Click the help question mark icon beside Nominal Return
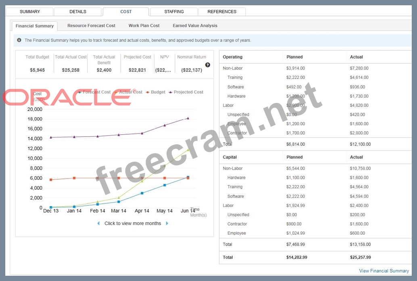 (208, 65)
